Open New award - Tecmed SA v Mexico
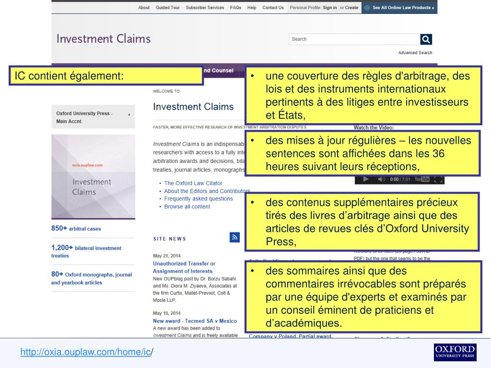Viewport: 491px width, 368px height. click(x=195, y=321)
